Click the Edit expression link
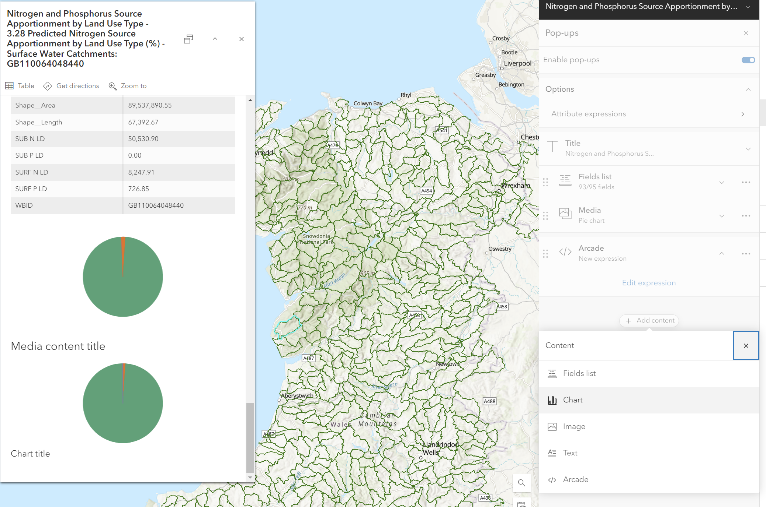Image resolution: width=766 pixels, height=507 pixels. tap(648, 283)
